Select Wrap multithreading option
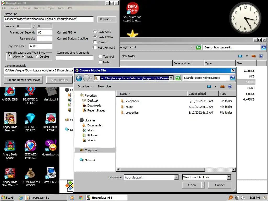Viewport: 268px width, 201px height. (24, 57)
